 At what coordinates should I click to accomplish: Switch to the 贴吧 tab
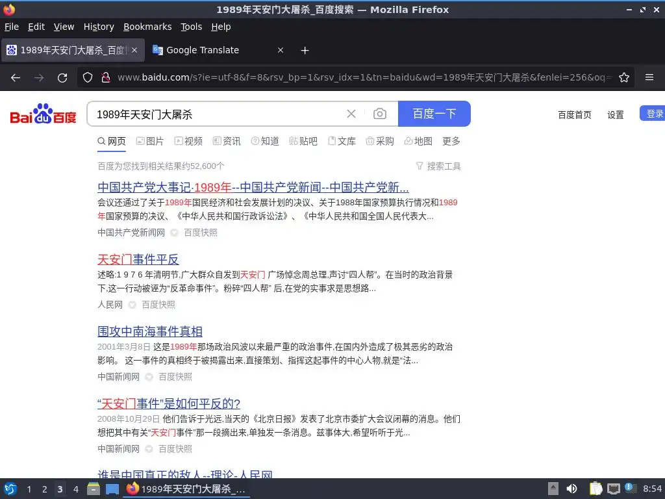point(303,141)
